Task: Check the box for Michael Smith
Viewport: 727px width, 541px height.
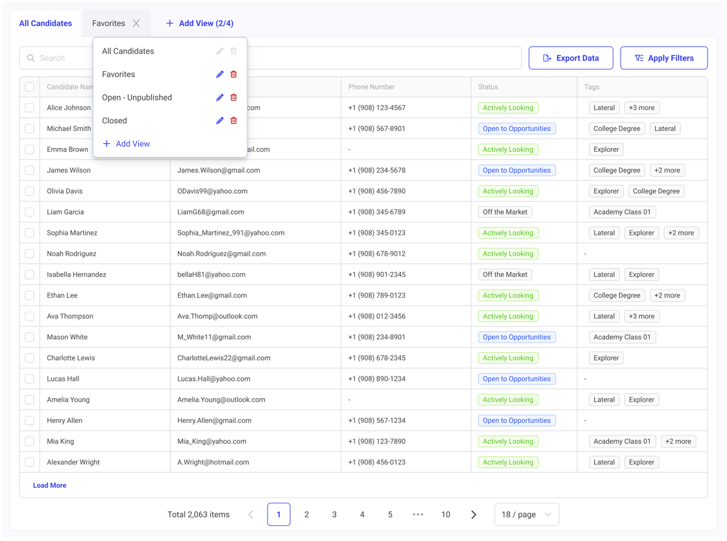Action: pos(30,128)
